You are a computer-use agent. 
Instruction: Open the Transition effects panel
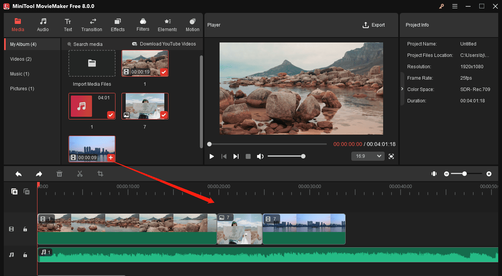[x=92, y=25]
